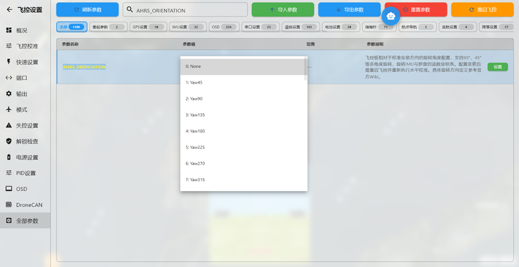Switch to the OSD parameter filter

(224, 27)
